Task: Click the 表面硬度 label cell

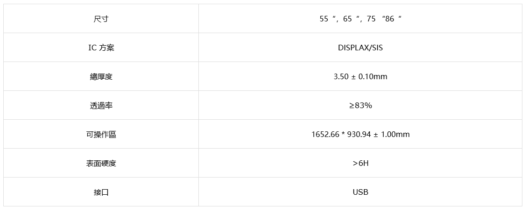Action: point(101,163)
